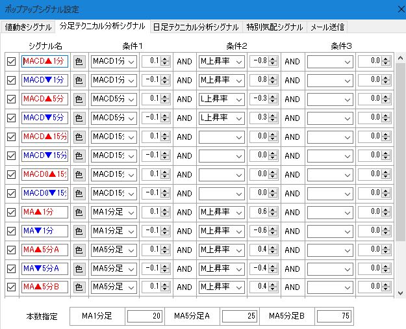Screen dimensions: 406x329
Task: Go to メール送信 tab
Action: pos(327,27)
